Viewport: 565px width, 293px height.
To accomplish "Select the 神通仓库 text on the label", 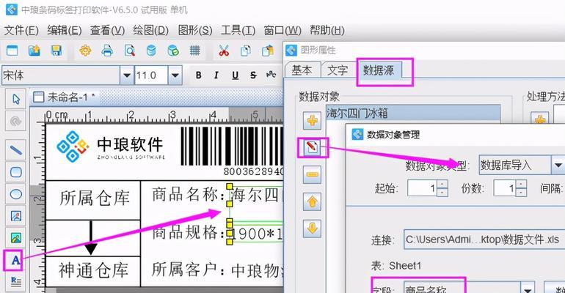I will click(x=93, y=270).
